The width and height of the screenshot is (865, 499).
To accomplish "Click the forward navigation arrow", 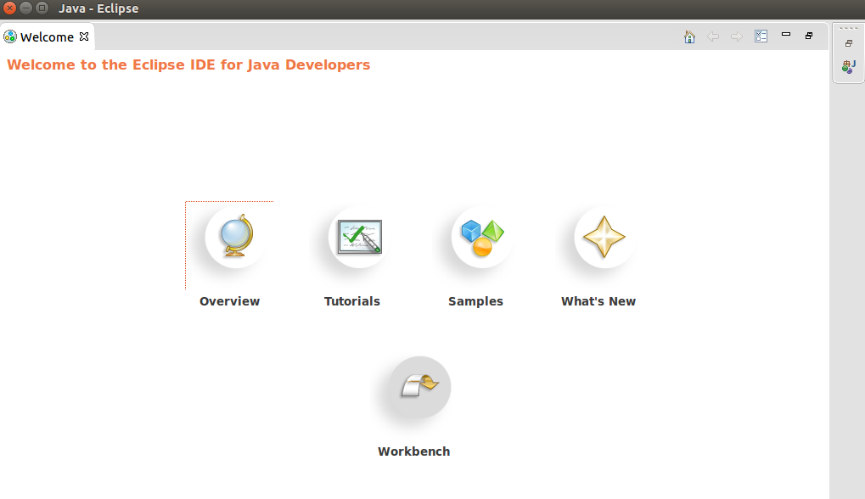I will [737, 36].
